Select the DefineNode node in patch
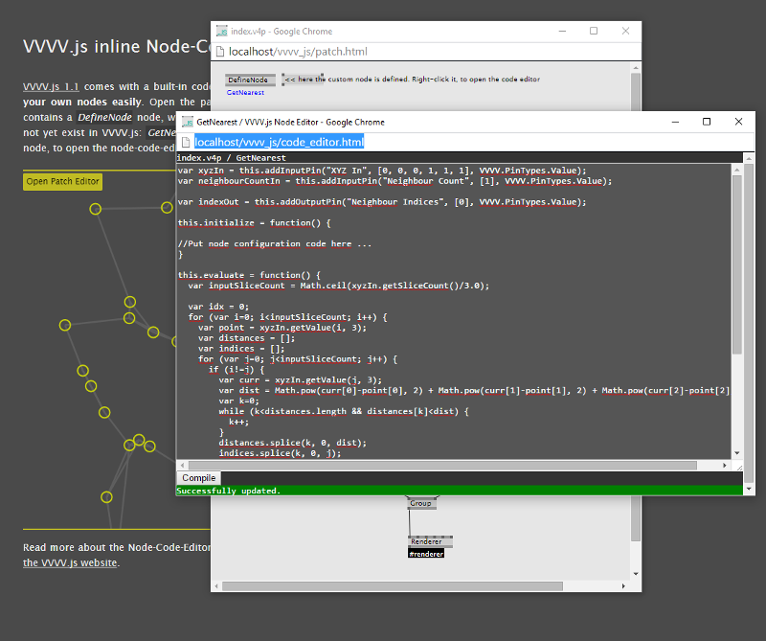Screen dimensions: 766x641 click(x=250, y=80)
